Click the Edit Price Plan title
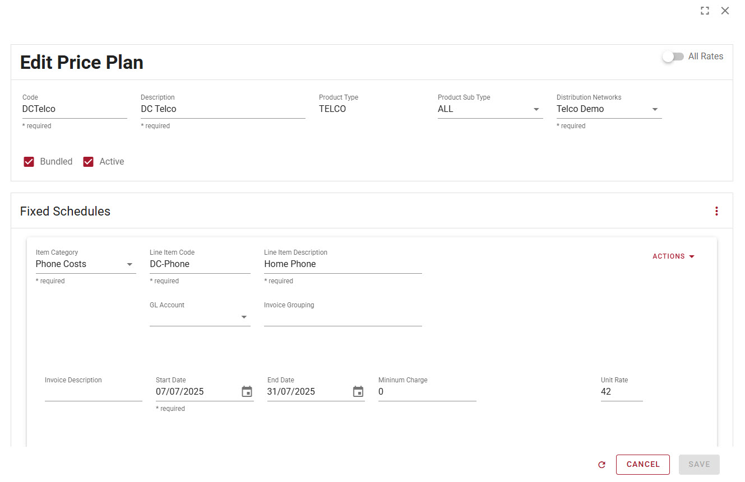This screenshot has height=482, width=745. (82, 62)
